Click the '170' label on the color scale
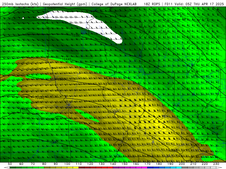 point(147,164)
